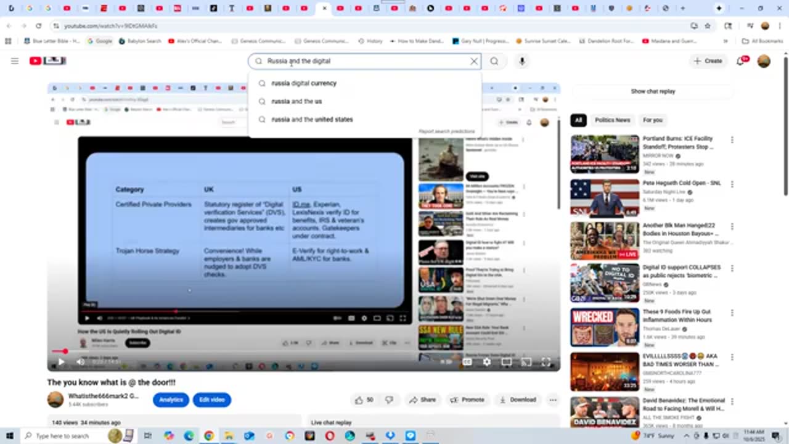
Task: Play the main video
Action: [x=61, y=362]
